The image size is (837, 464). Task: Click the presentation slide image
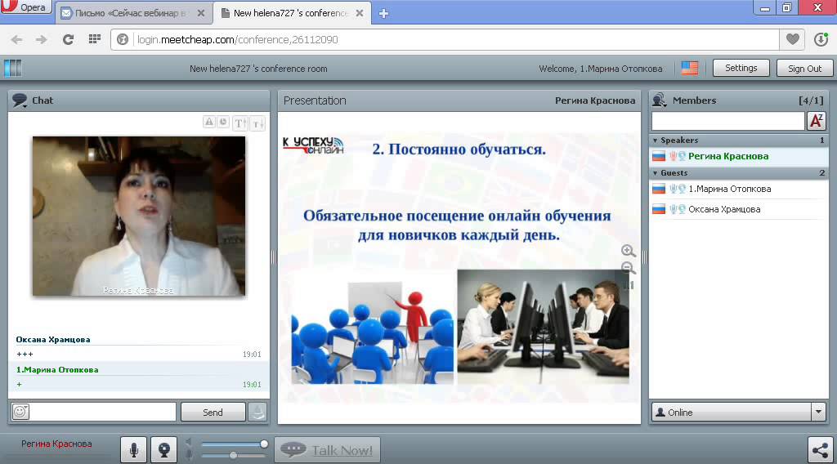tap(459, 266)
